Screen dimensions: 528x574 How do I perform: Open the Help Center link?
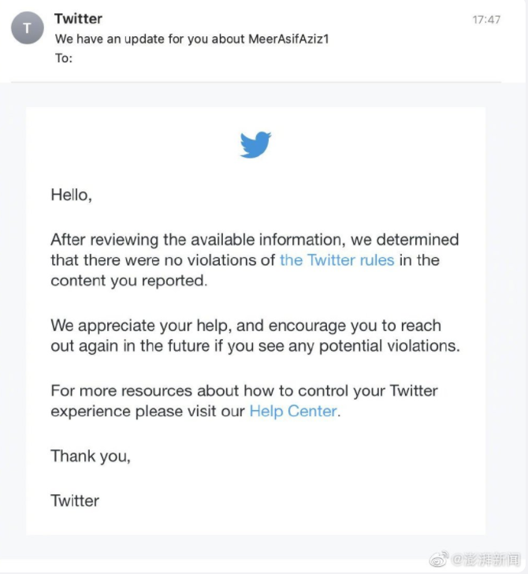coord(293,411)
